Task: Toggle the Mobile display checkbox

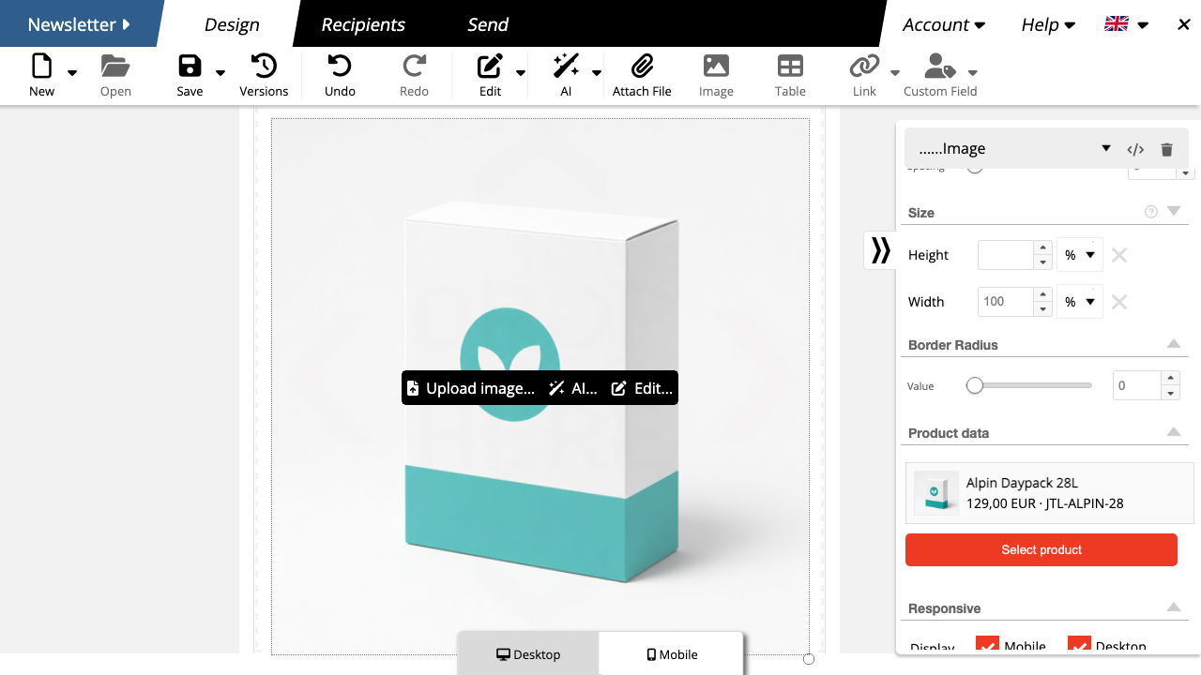Action: (987, 645)
